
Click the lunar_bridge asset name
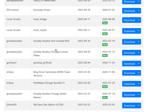click(x=40, y=19)
